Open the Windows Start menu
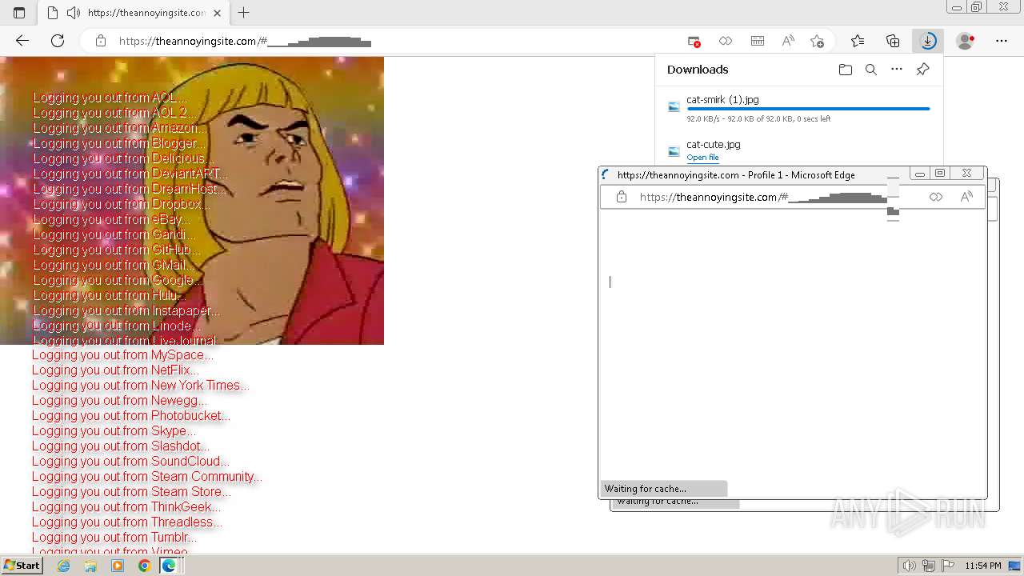Screen dimensions: 1024x576 coord(22,566)
